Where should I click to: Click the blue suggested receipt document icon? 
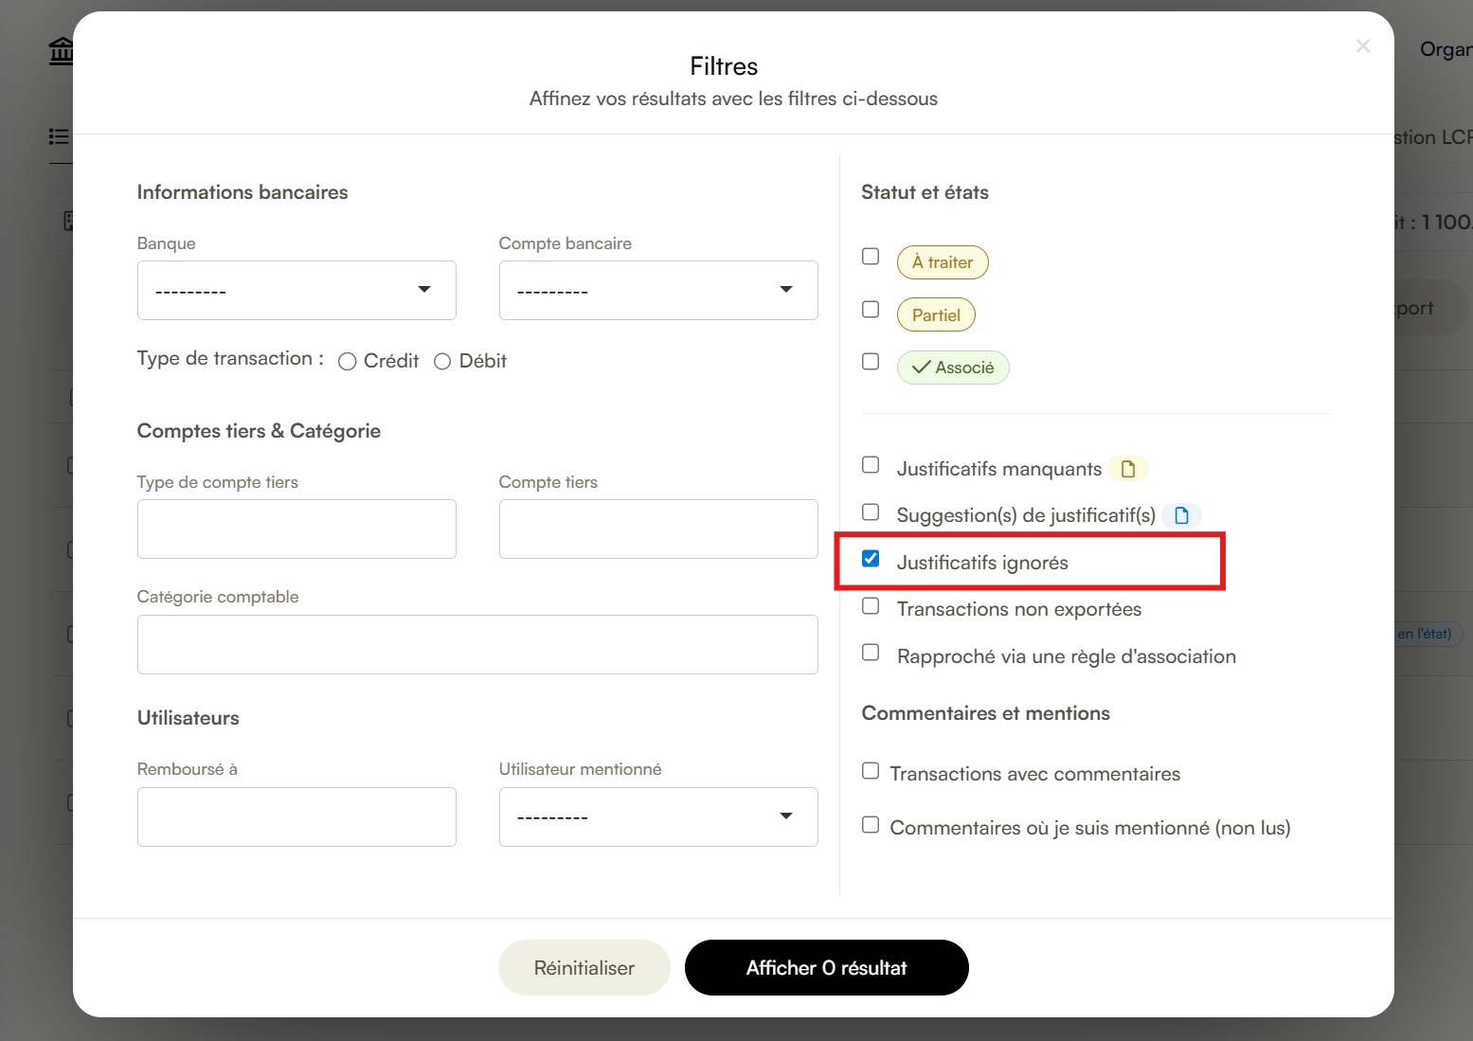(1181, 515)
